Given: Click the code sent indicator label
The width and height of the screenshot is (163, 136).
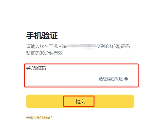Looking at the screenshot, I should click(x=111, y=79).
